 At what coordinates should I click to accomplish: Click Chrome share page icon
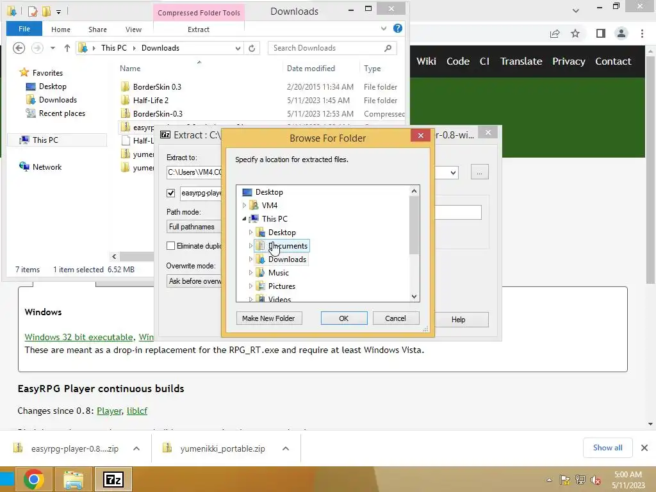(x=555, y=33)
